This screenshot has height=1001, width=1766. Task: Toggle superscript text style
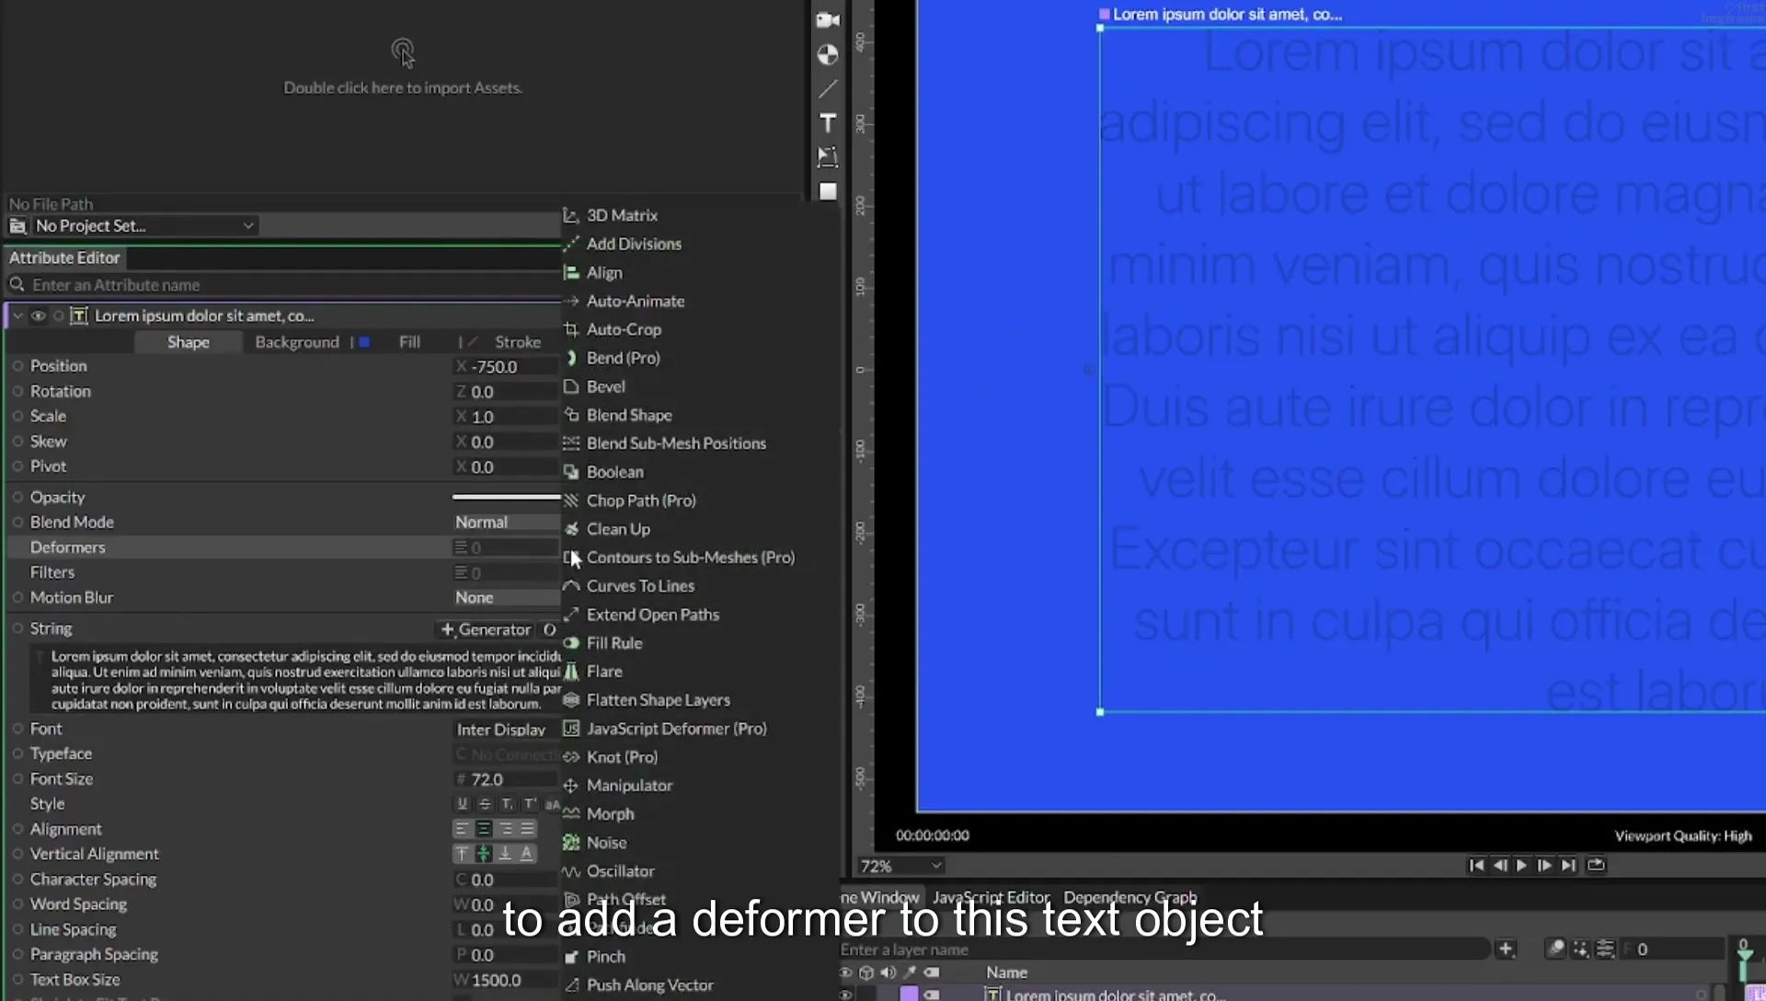point(529,804)
